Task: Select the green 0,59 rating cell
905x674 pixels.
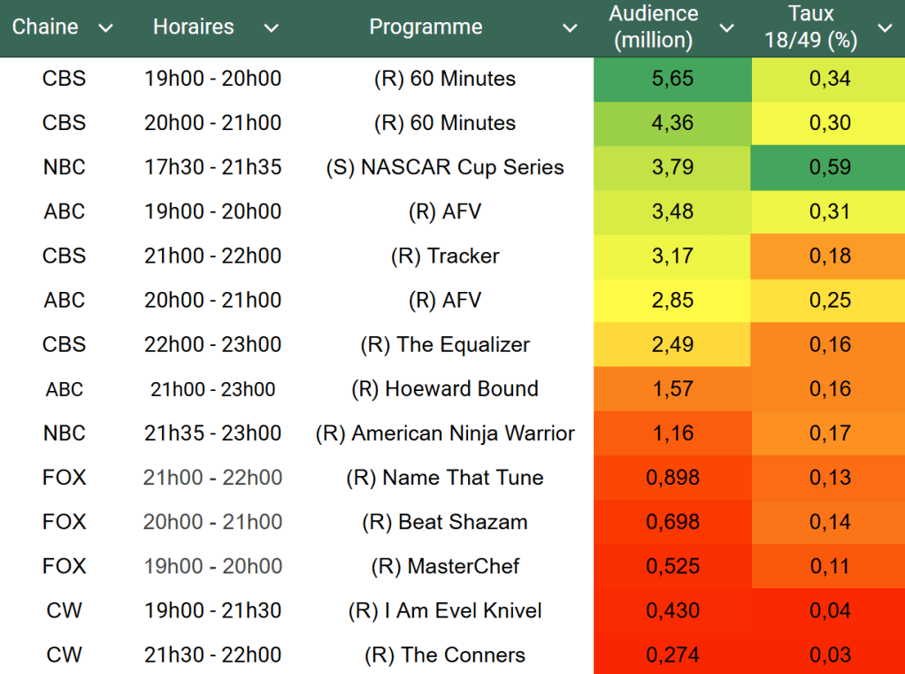Action: click(829, 167)
